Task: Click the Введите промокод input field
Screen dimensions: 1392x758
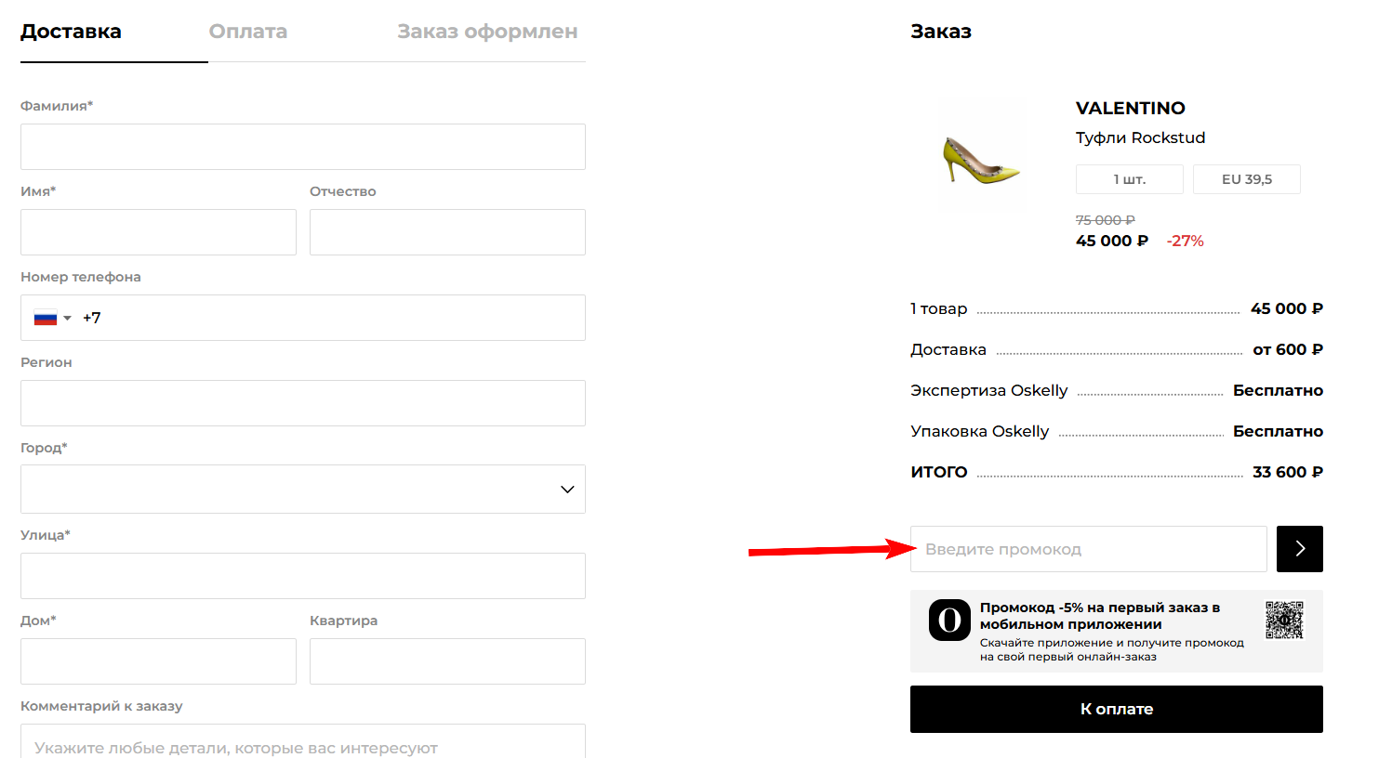Action: click(x=1088, y=548)
